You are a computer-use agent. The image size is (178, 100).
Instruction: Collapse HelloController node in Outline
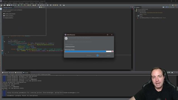pos(135,11)
